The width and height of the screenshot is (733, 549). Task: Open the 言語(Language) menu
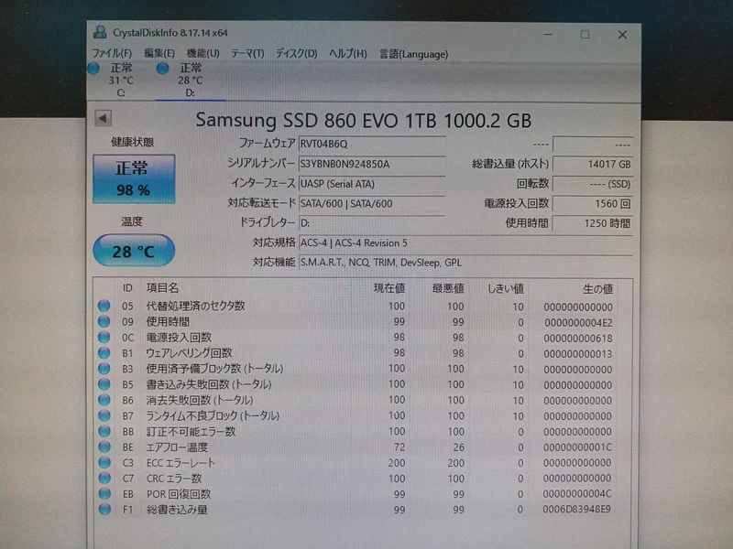(x=414, y=54)
